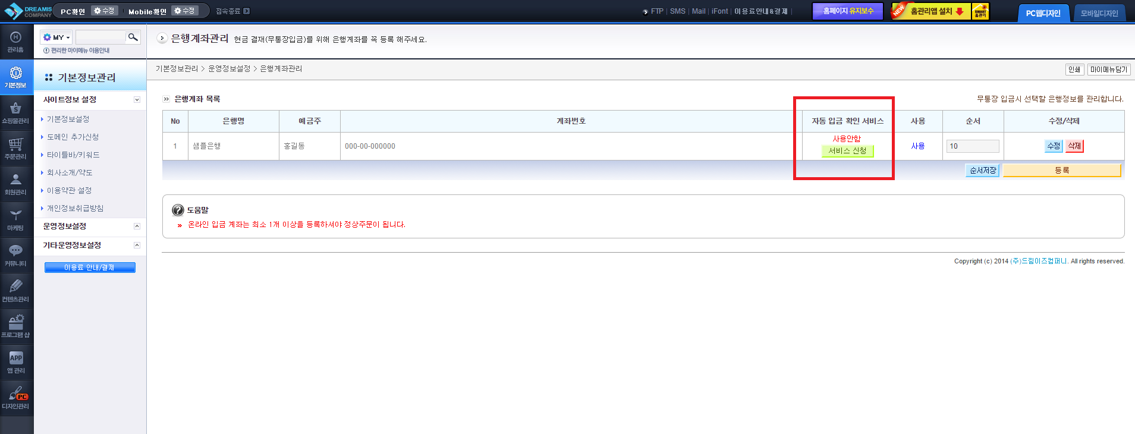
Task: Open the 컨텐츠관리 pencil icon
Action: pos(16,291)
